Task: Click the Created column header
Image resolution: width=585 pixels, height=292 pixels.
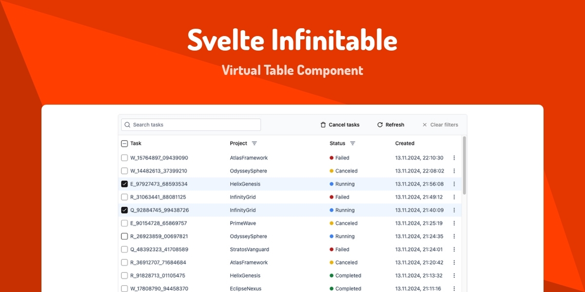Action: pyautogui.click(x=405, y=144)
